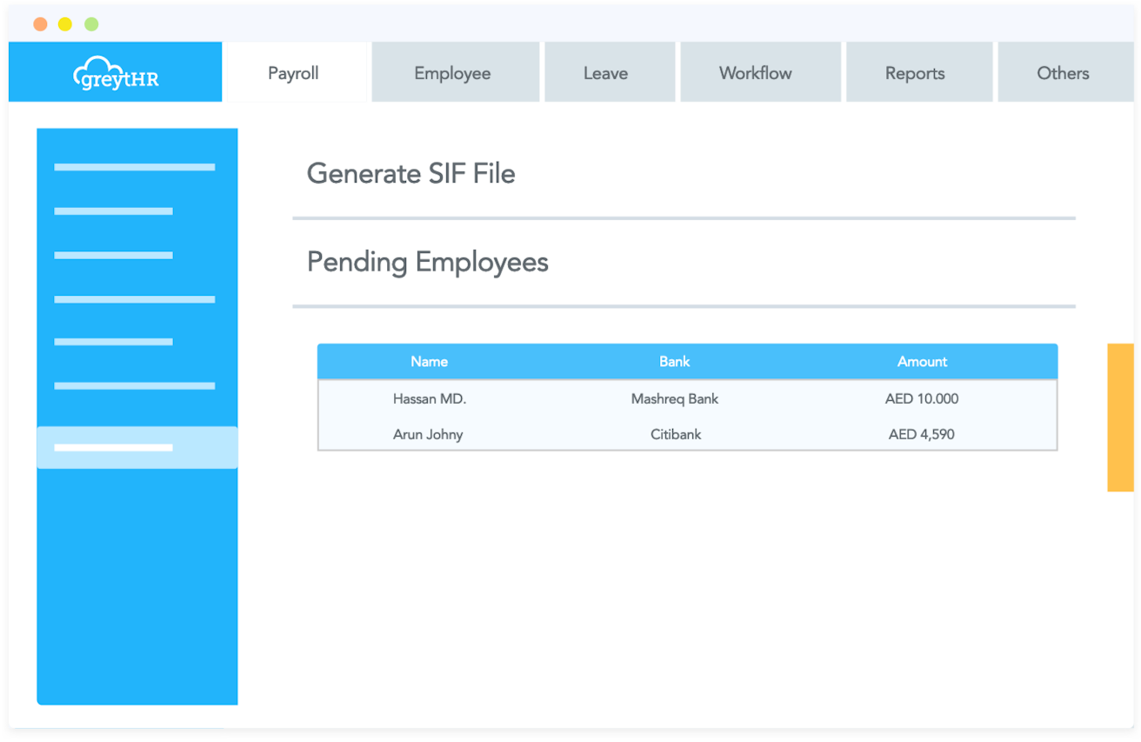Sort by the Name column header
Screen dimensions: 1141x742
coord(429,362)
